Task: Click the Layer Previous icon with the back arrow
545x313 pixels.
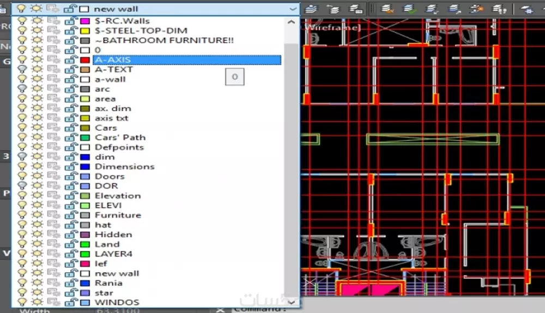Action: 333,9
